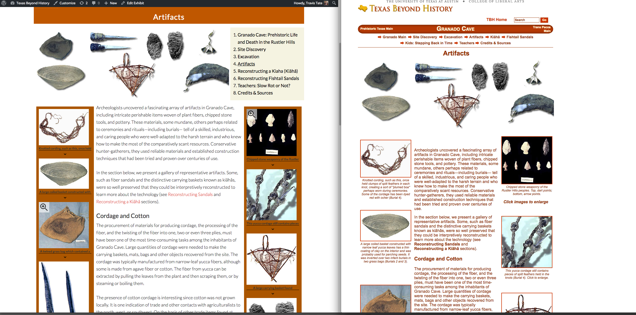The image size is (636, 315).
Task: Enlarge knotted cording image in right window
Action: point(385,158)
